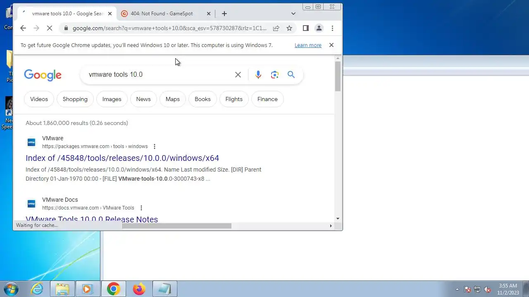Show hidden system tray icons
Screen dimensions: 529x297
pyautogui.click(x=457, y=290)
